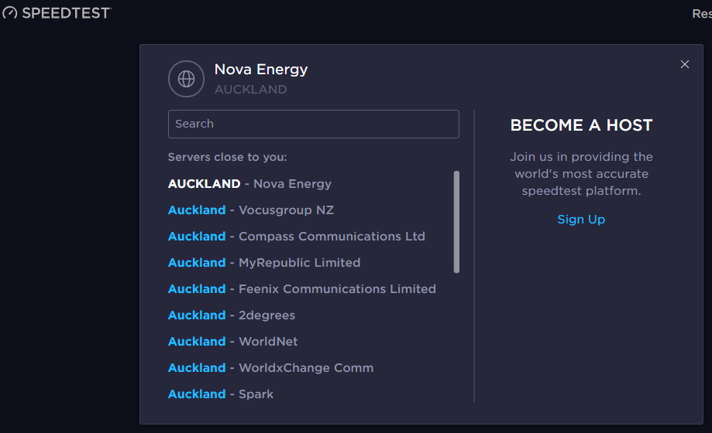The width and height of the screenshot is (712, 433).
Task: Click the SPEEDTEST wordmark in header
Action: [x=67, y=13]
